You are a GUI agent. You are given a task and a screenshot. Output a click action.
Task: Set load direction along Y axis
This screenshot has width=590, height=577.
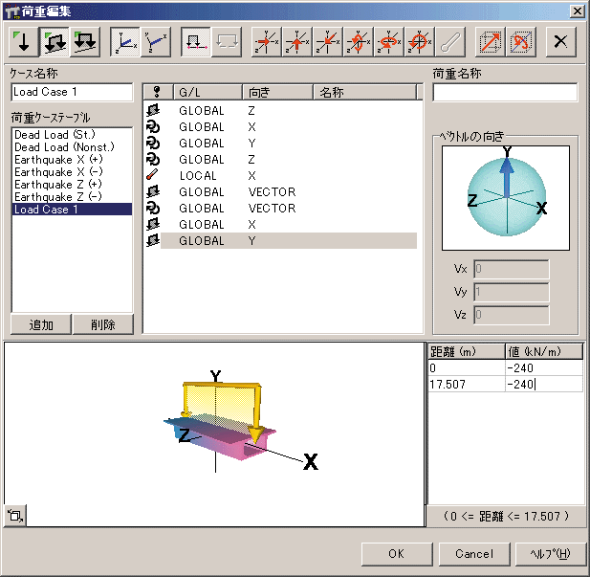click(x=296, y=42)
